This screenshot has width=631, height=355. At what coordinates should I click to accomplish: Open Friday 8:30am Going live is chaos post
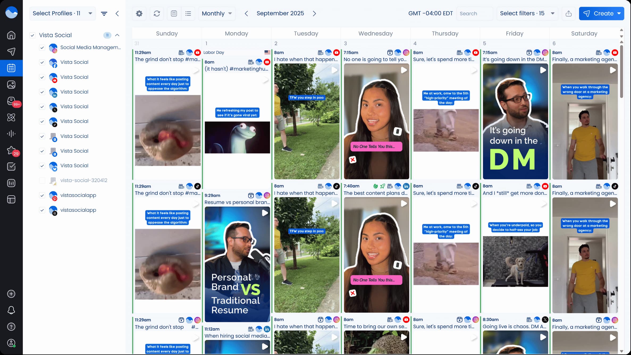(515, 327)
